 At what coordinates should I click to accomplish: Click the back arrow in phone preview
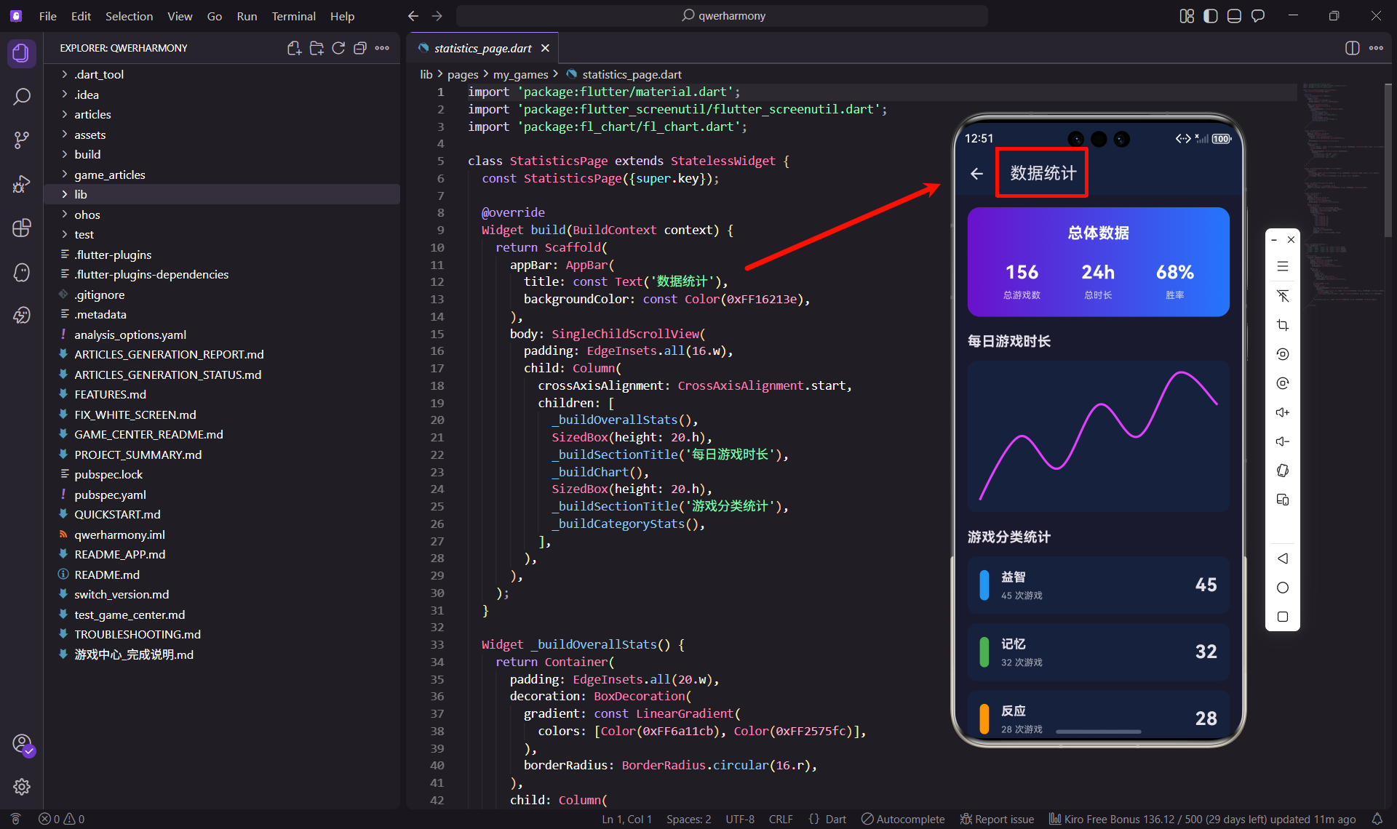pyautogui.click(x=976, y=173)
